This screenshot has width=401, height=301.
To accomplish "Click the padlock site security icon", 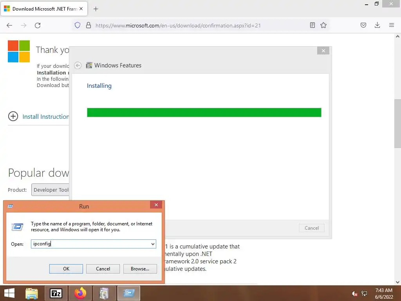I will click(x=89, y=25).
